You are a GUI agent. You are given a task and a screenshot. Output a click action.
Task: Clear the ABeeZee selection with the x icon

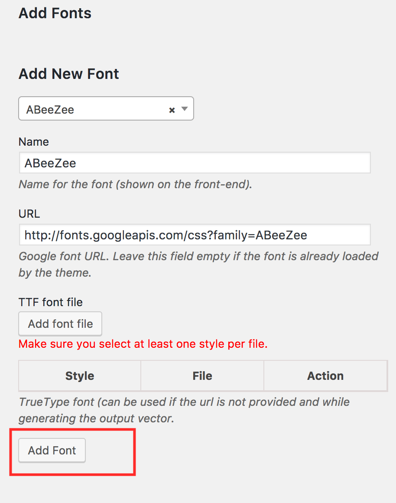click(172, 110)
